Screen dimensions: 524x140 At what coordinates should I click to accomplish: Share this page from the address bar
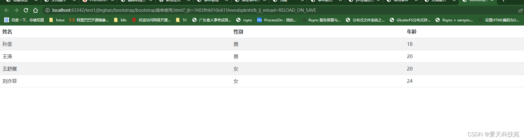[x=520, y=10]
